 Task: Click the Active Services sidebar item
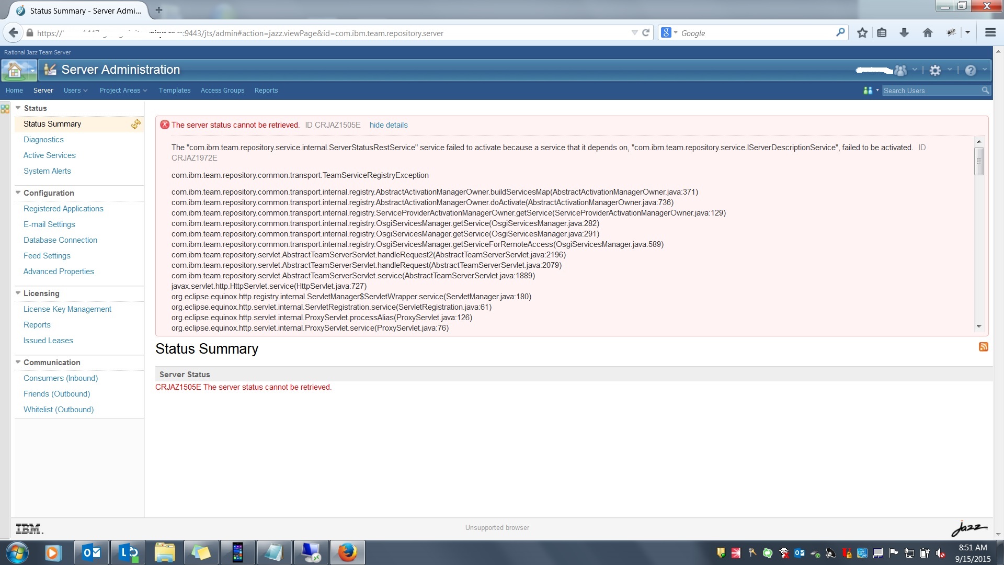click(x=49, y=154)
